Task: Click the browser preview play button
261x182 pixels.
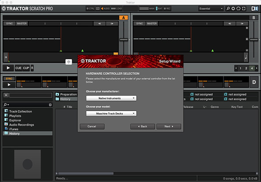Action: click(x=6, y=95)
